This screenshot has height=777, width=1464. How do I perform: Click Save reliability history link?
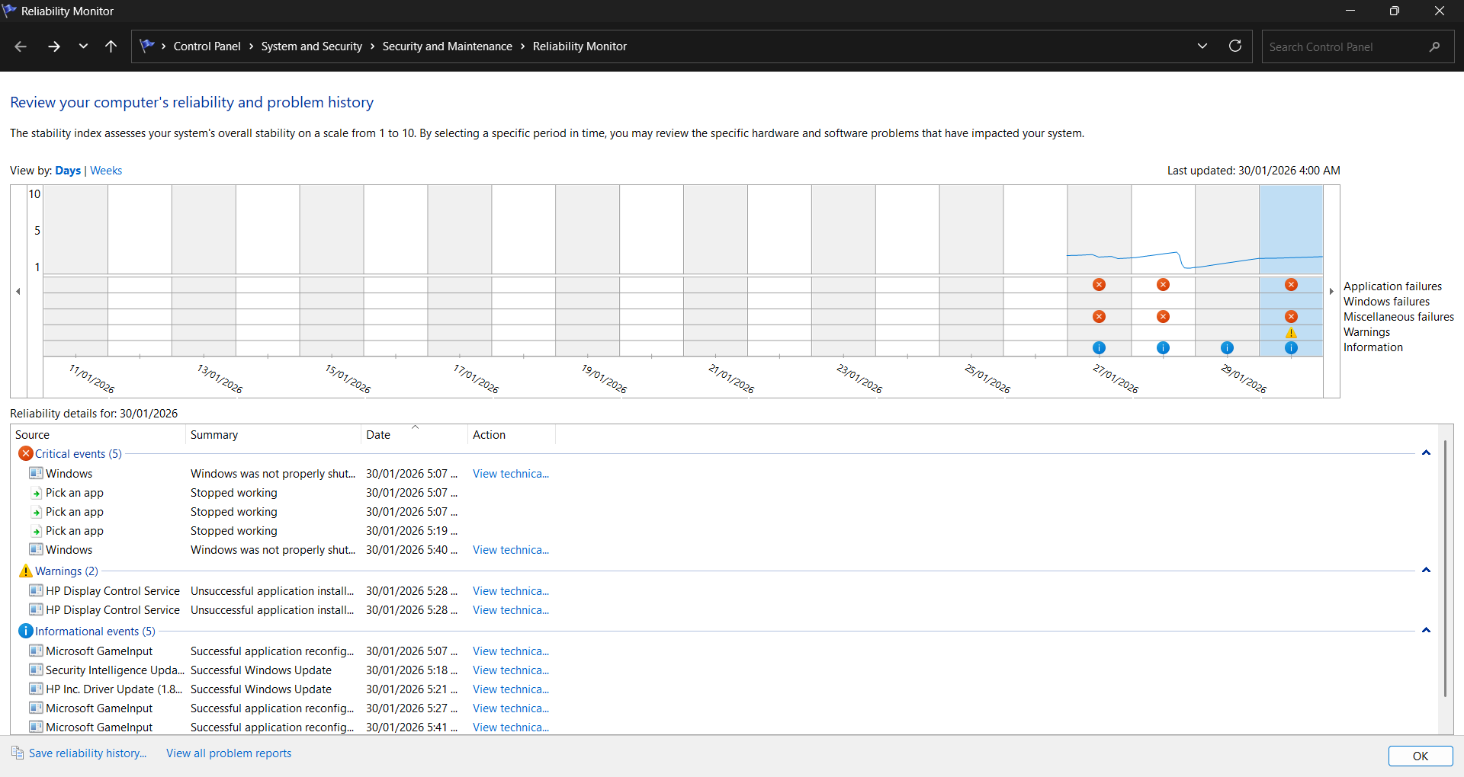pos(87,753)
